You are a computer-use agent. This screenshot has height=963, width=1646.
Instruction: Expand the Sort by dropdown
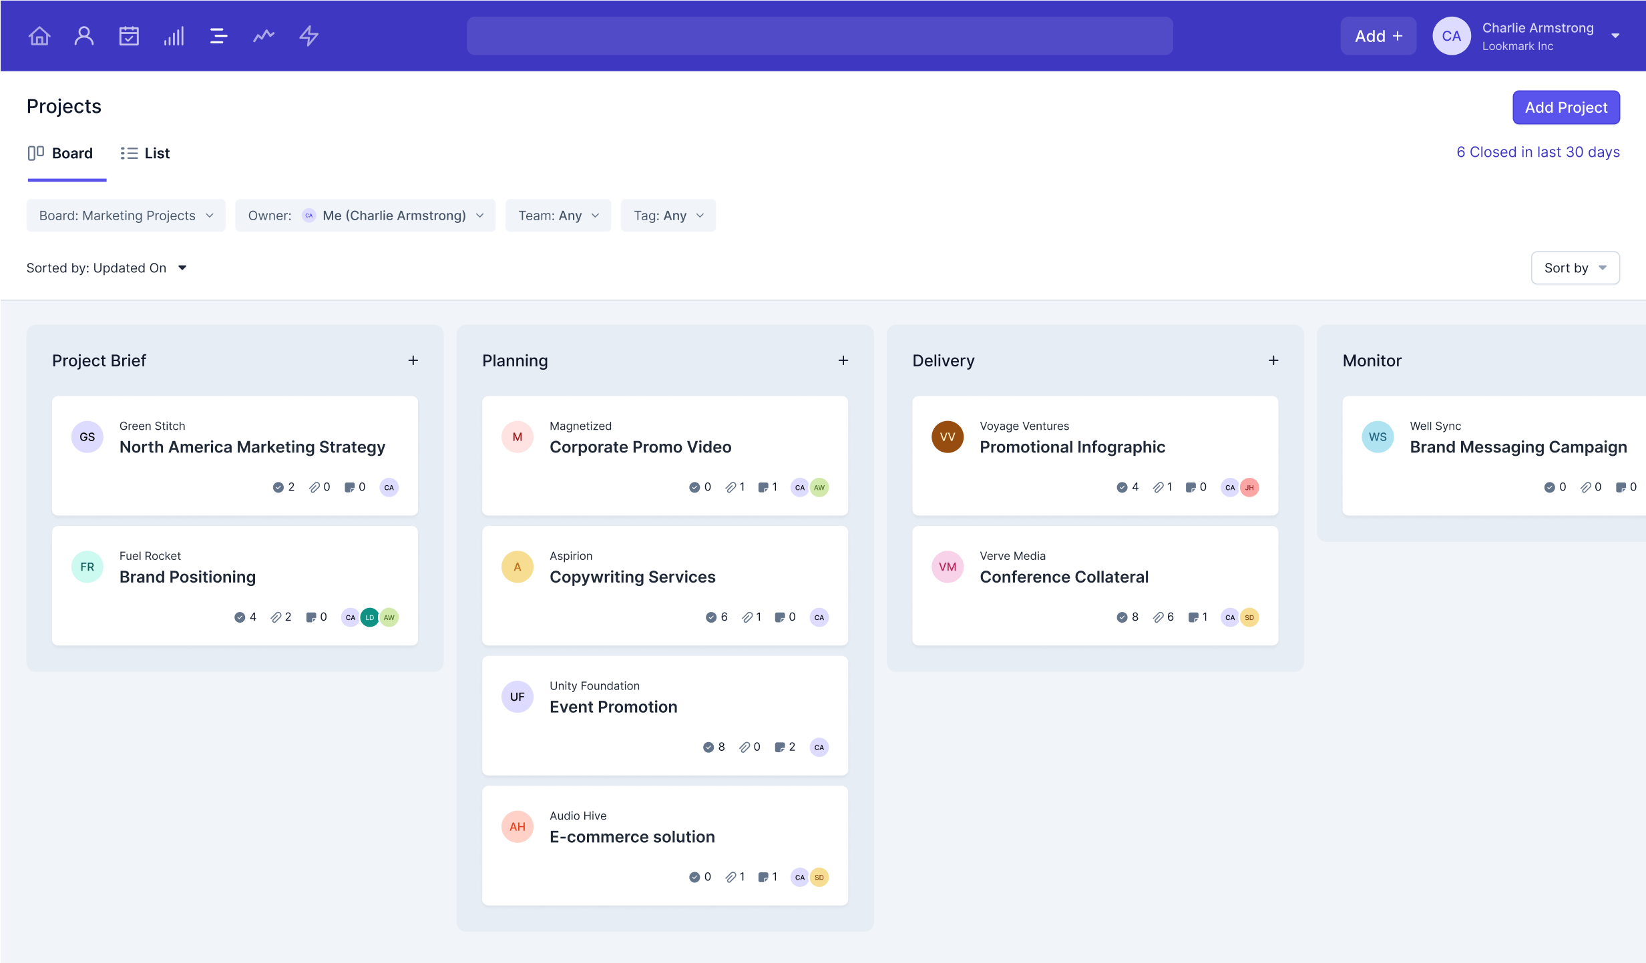[1575, 267]
